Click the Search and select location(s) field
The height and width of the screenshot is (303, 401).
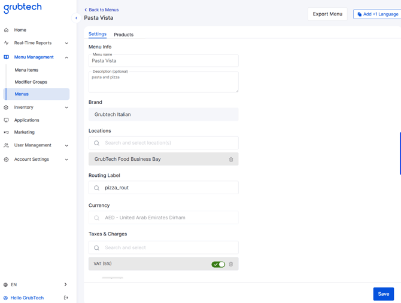(163, 143)
